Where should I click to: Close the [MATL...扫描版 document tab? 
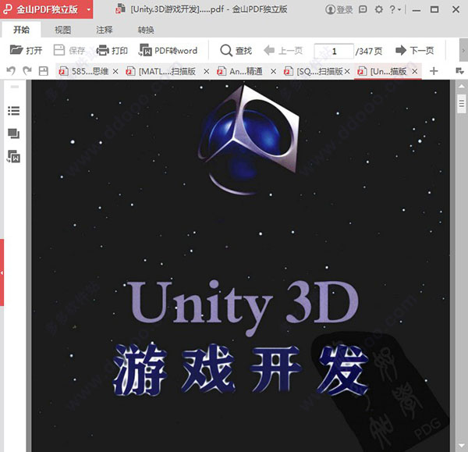click(x=206, y=71)
